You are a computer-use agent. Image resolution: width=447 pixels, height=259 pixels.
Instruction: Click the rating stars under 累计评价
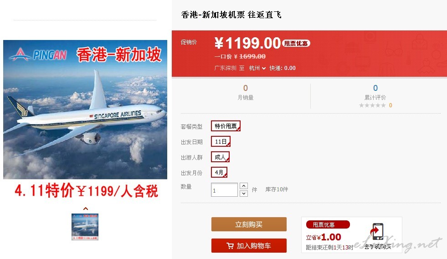click(x=372, y=105)
